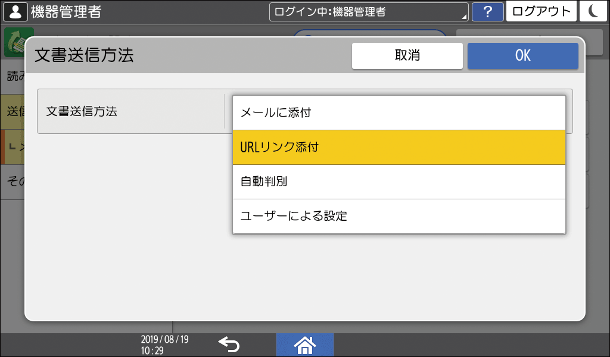The image size is (610, 357).
Task: Open the help question mark icon
Action: 488,11
